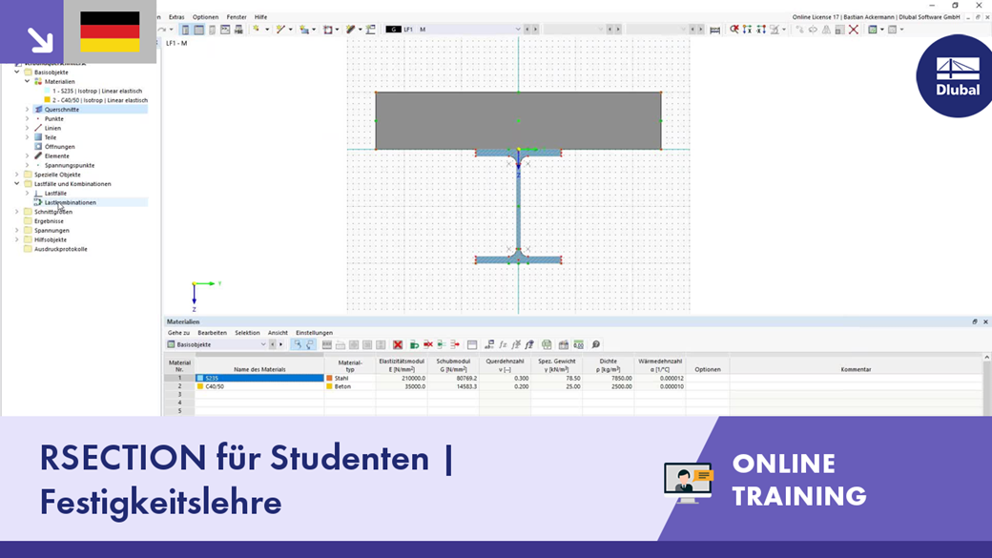Open Einstellungen menu in Materialien panel
Screen dimensions: 992x558
(314, 333)
